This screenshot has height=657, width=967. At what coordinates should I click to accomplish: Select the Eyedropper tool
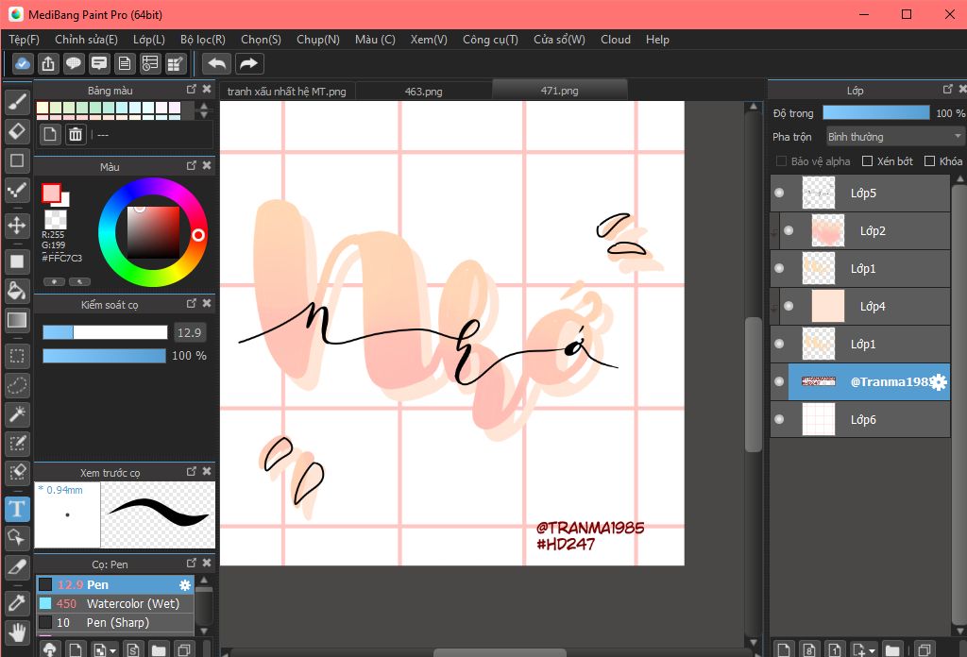[x=17, y=603]
